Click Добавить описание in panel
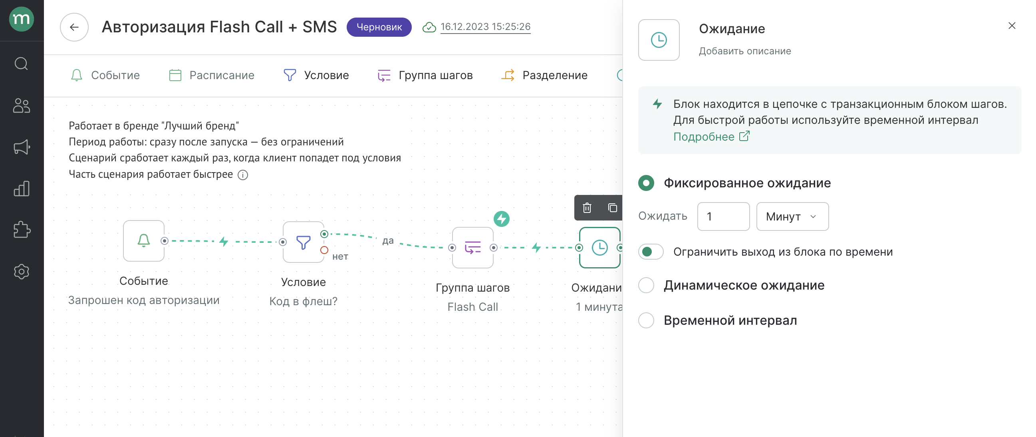This screenshot has width=1036, height=437. [x=745, y=51]
